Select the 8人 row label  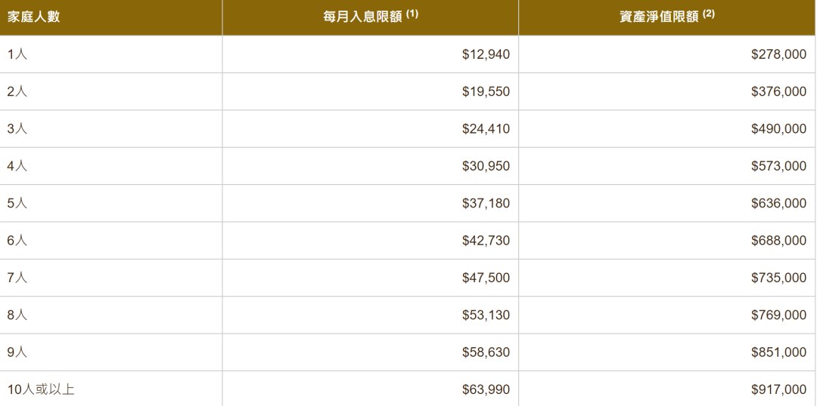[x=17, y=315]
